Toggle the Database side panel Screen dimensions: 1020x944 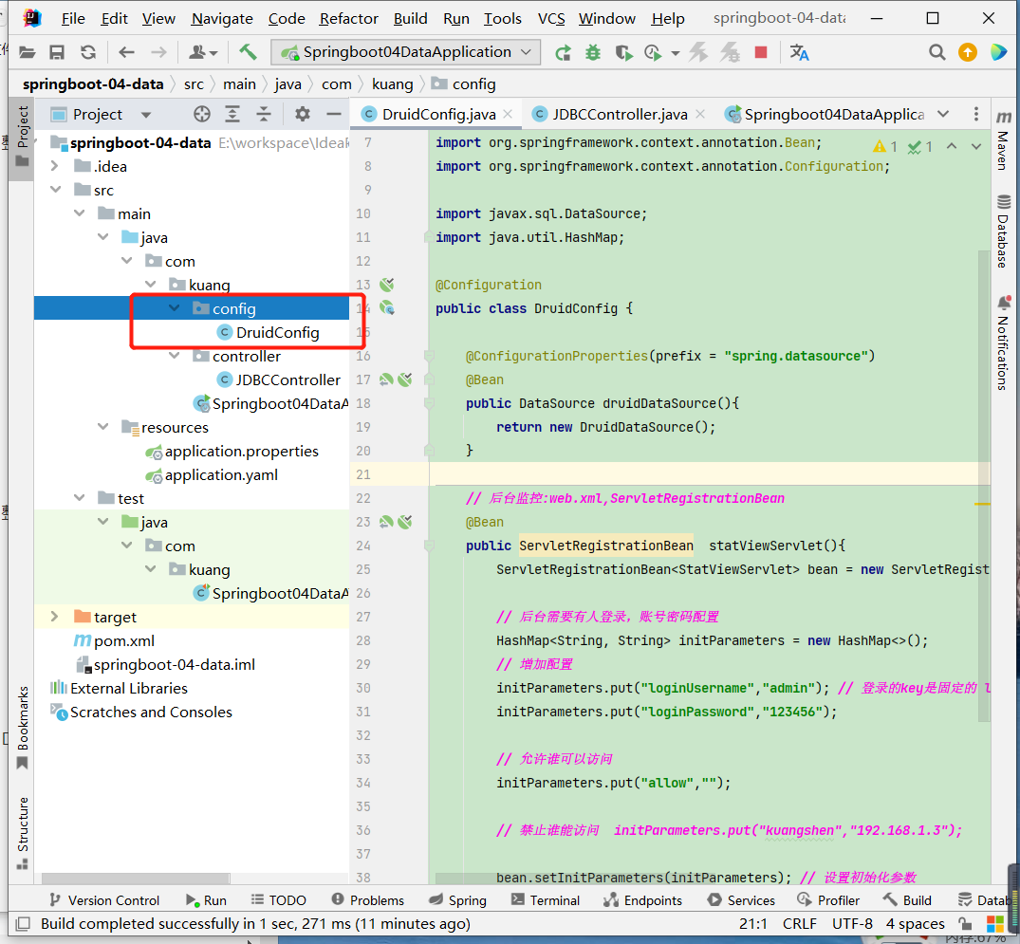point(1003,231)
